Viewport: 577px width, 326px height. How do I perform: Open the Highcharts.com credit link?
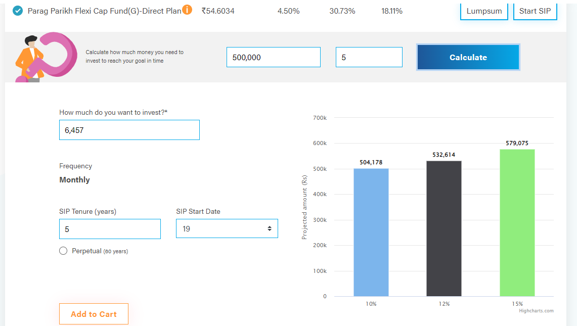tap(536, 310)
